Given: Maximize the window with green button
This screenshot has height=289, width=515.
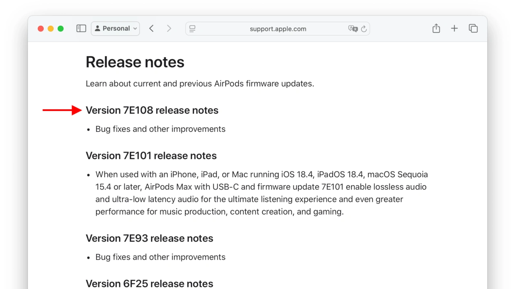Looking at the screenshot, I should click(x=61, y=29).
